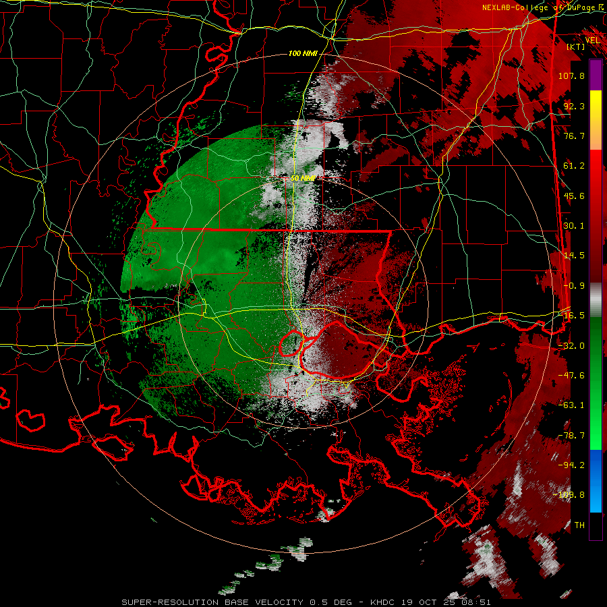Click the purple segment of the velocity color bar

point(596,75)
